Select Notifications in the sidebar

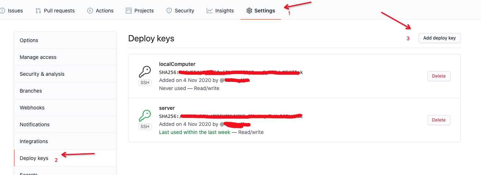click(65, 124)
